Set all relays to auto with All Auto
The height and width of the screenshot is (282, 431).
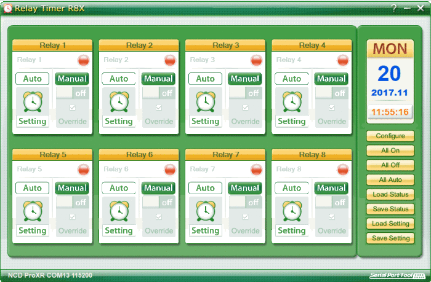(390, 179)
